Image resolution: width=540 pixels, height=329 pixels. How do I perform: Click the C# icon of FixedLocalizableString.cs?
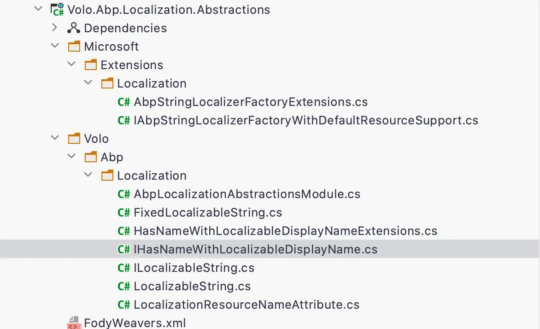click(x=123, y=212)
